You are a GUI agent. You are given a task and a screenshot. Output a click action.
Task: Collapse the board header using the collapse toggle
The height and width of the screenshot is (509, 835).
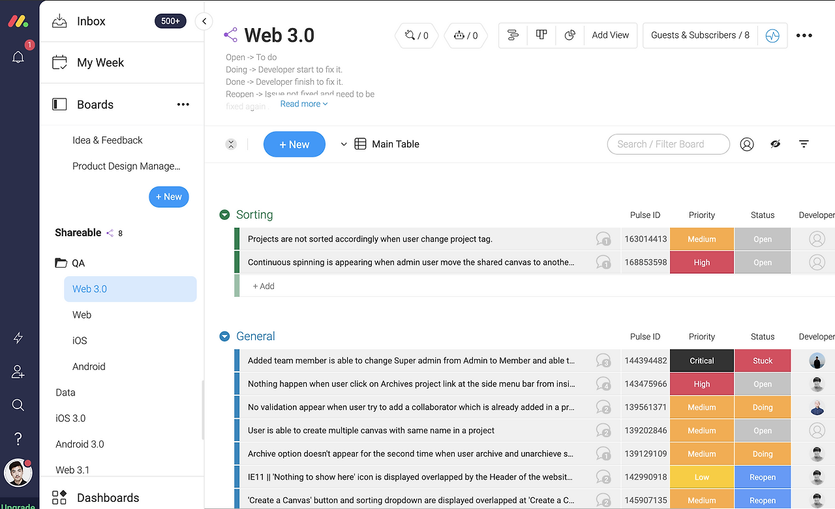click(x=231, y=144)
